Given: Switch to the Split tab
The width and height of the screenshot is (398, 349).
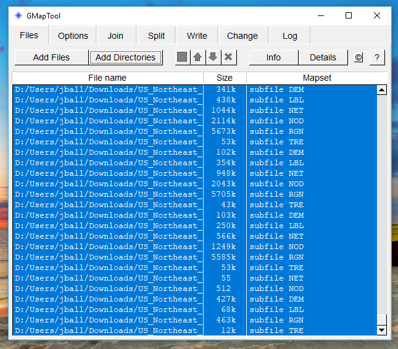Looking at the screenshot, I should (156, 36).
